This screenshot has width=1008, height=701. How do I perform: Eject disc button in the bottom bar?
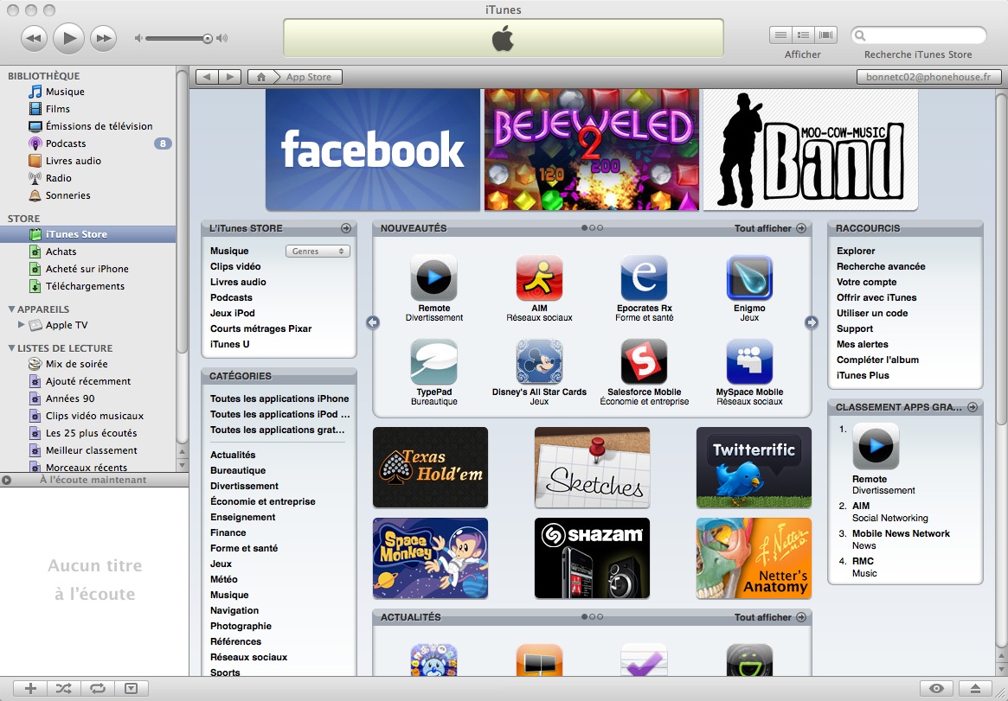tap(975, 689)
